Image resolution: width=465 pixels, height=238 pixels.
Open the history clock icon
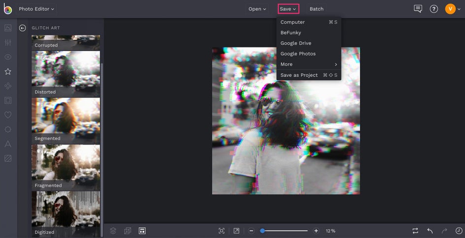459,231
